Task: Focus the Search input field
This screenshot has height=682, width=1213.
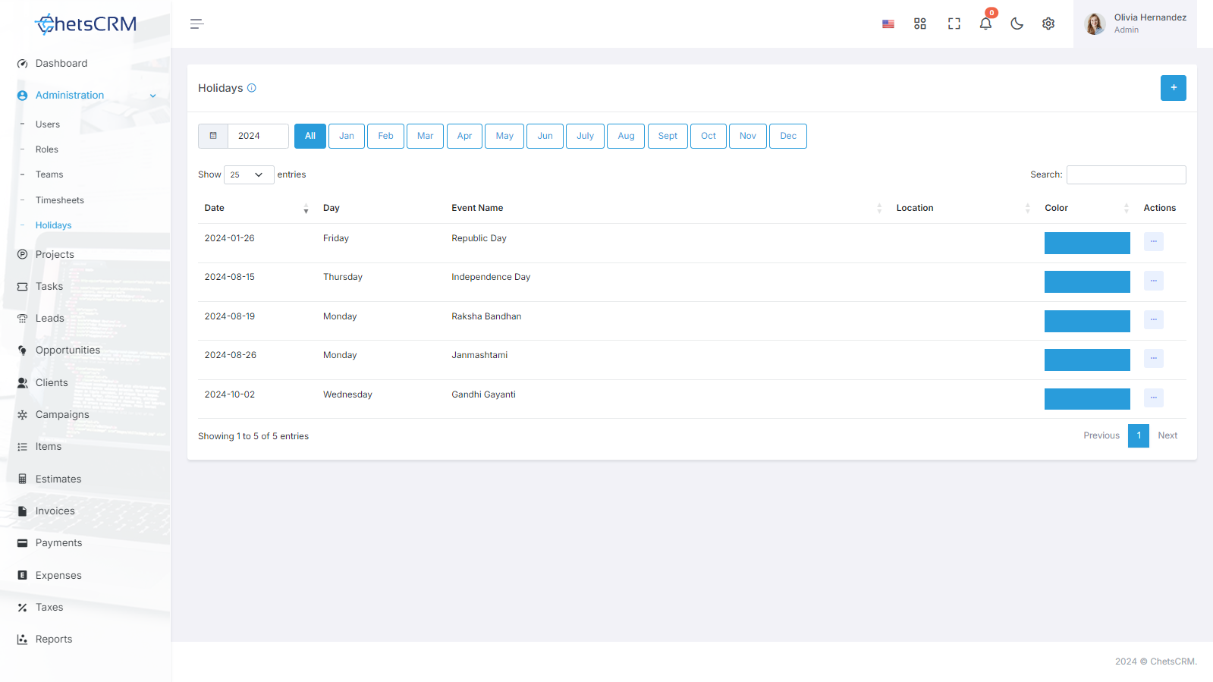Action: point(1127,174)
